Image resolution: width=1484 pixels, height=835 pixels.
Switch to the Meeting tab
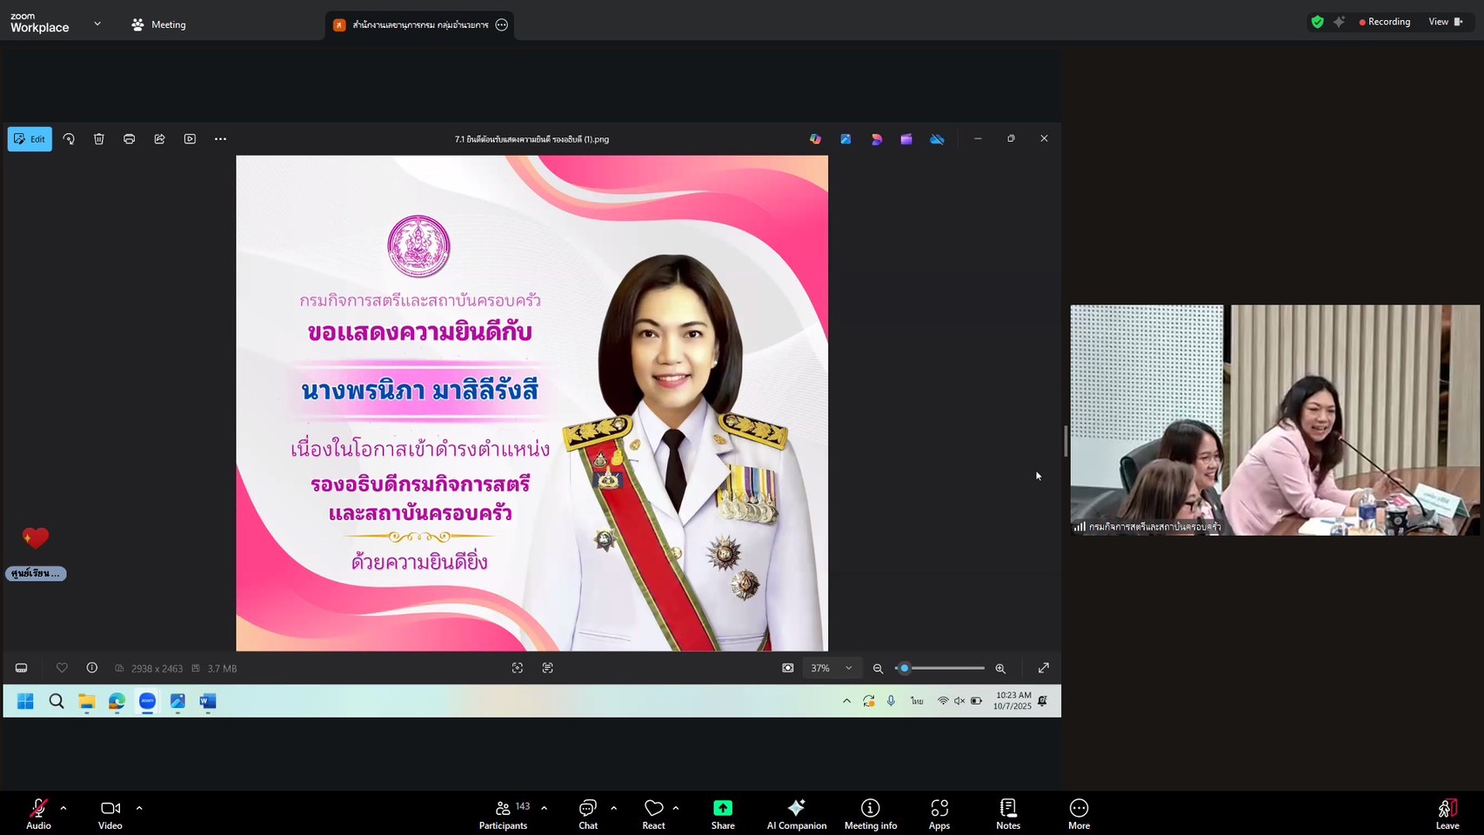click(x=159, y=24)
